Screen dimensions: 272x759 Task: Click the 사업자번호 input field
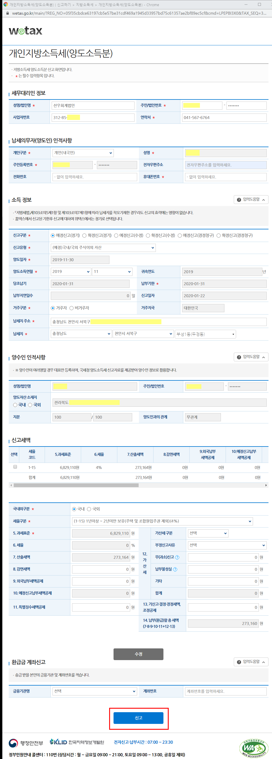coord(93,118)
